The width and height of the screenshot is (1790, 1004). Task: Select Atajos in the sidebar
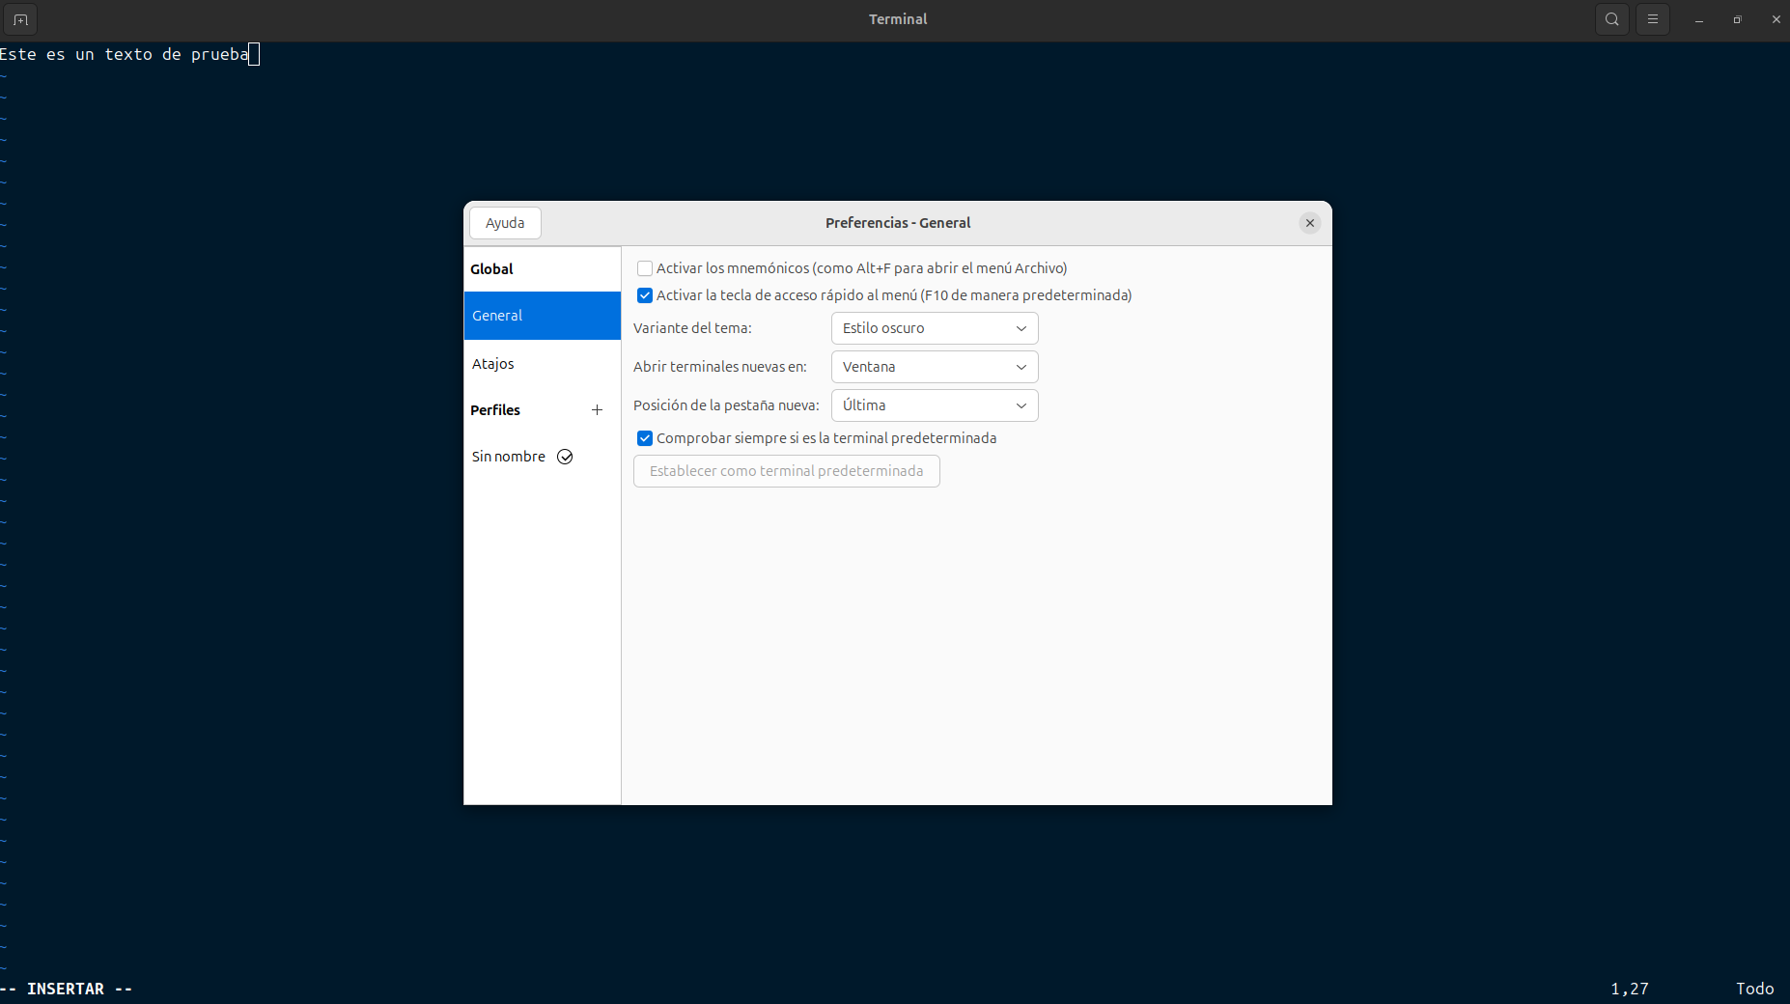493,364
